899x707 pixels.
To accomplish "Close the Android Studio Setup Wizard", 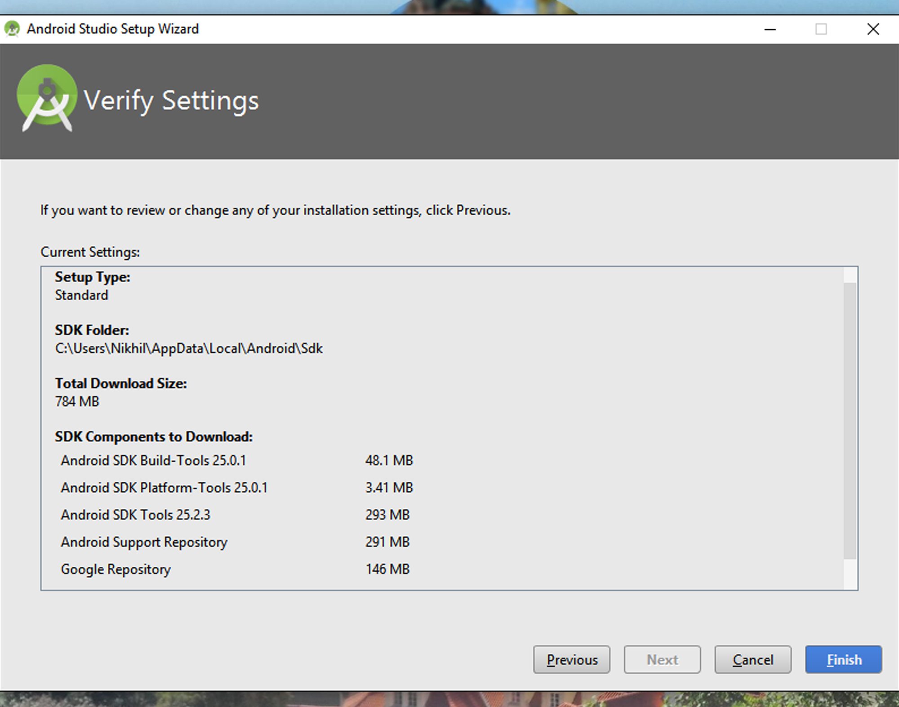I will (x=873, y=29).
